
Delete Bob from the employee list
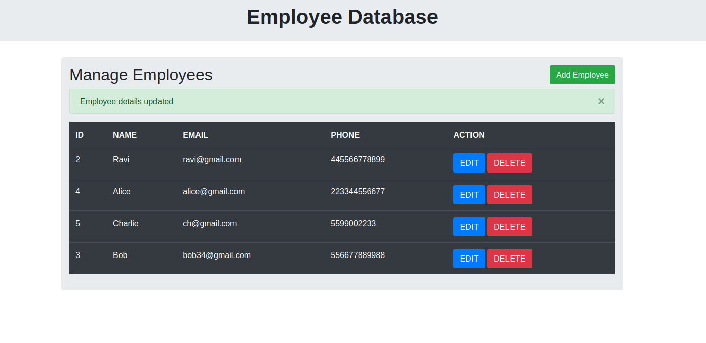[509, 258]
